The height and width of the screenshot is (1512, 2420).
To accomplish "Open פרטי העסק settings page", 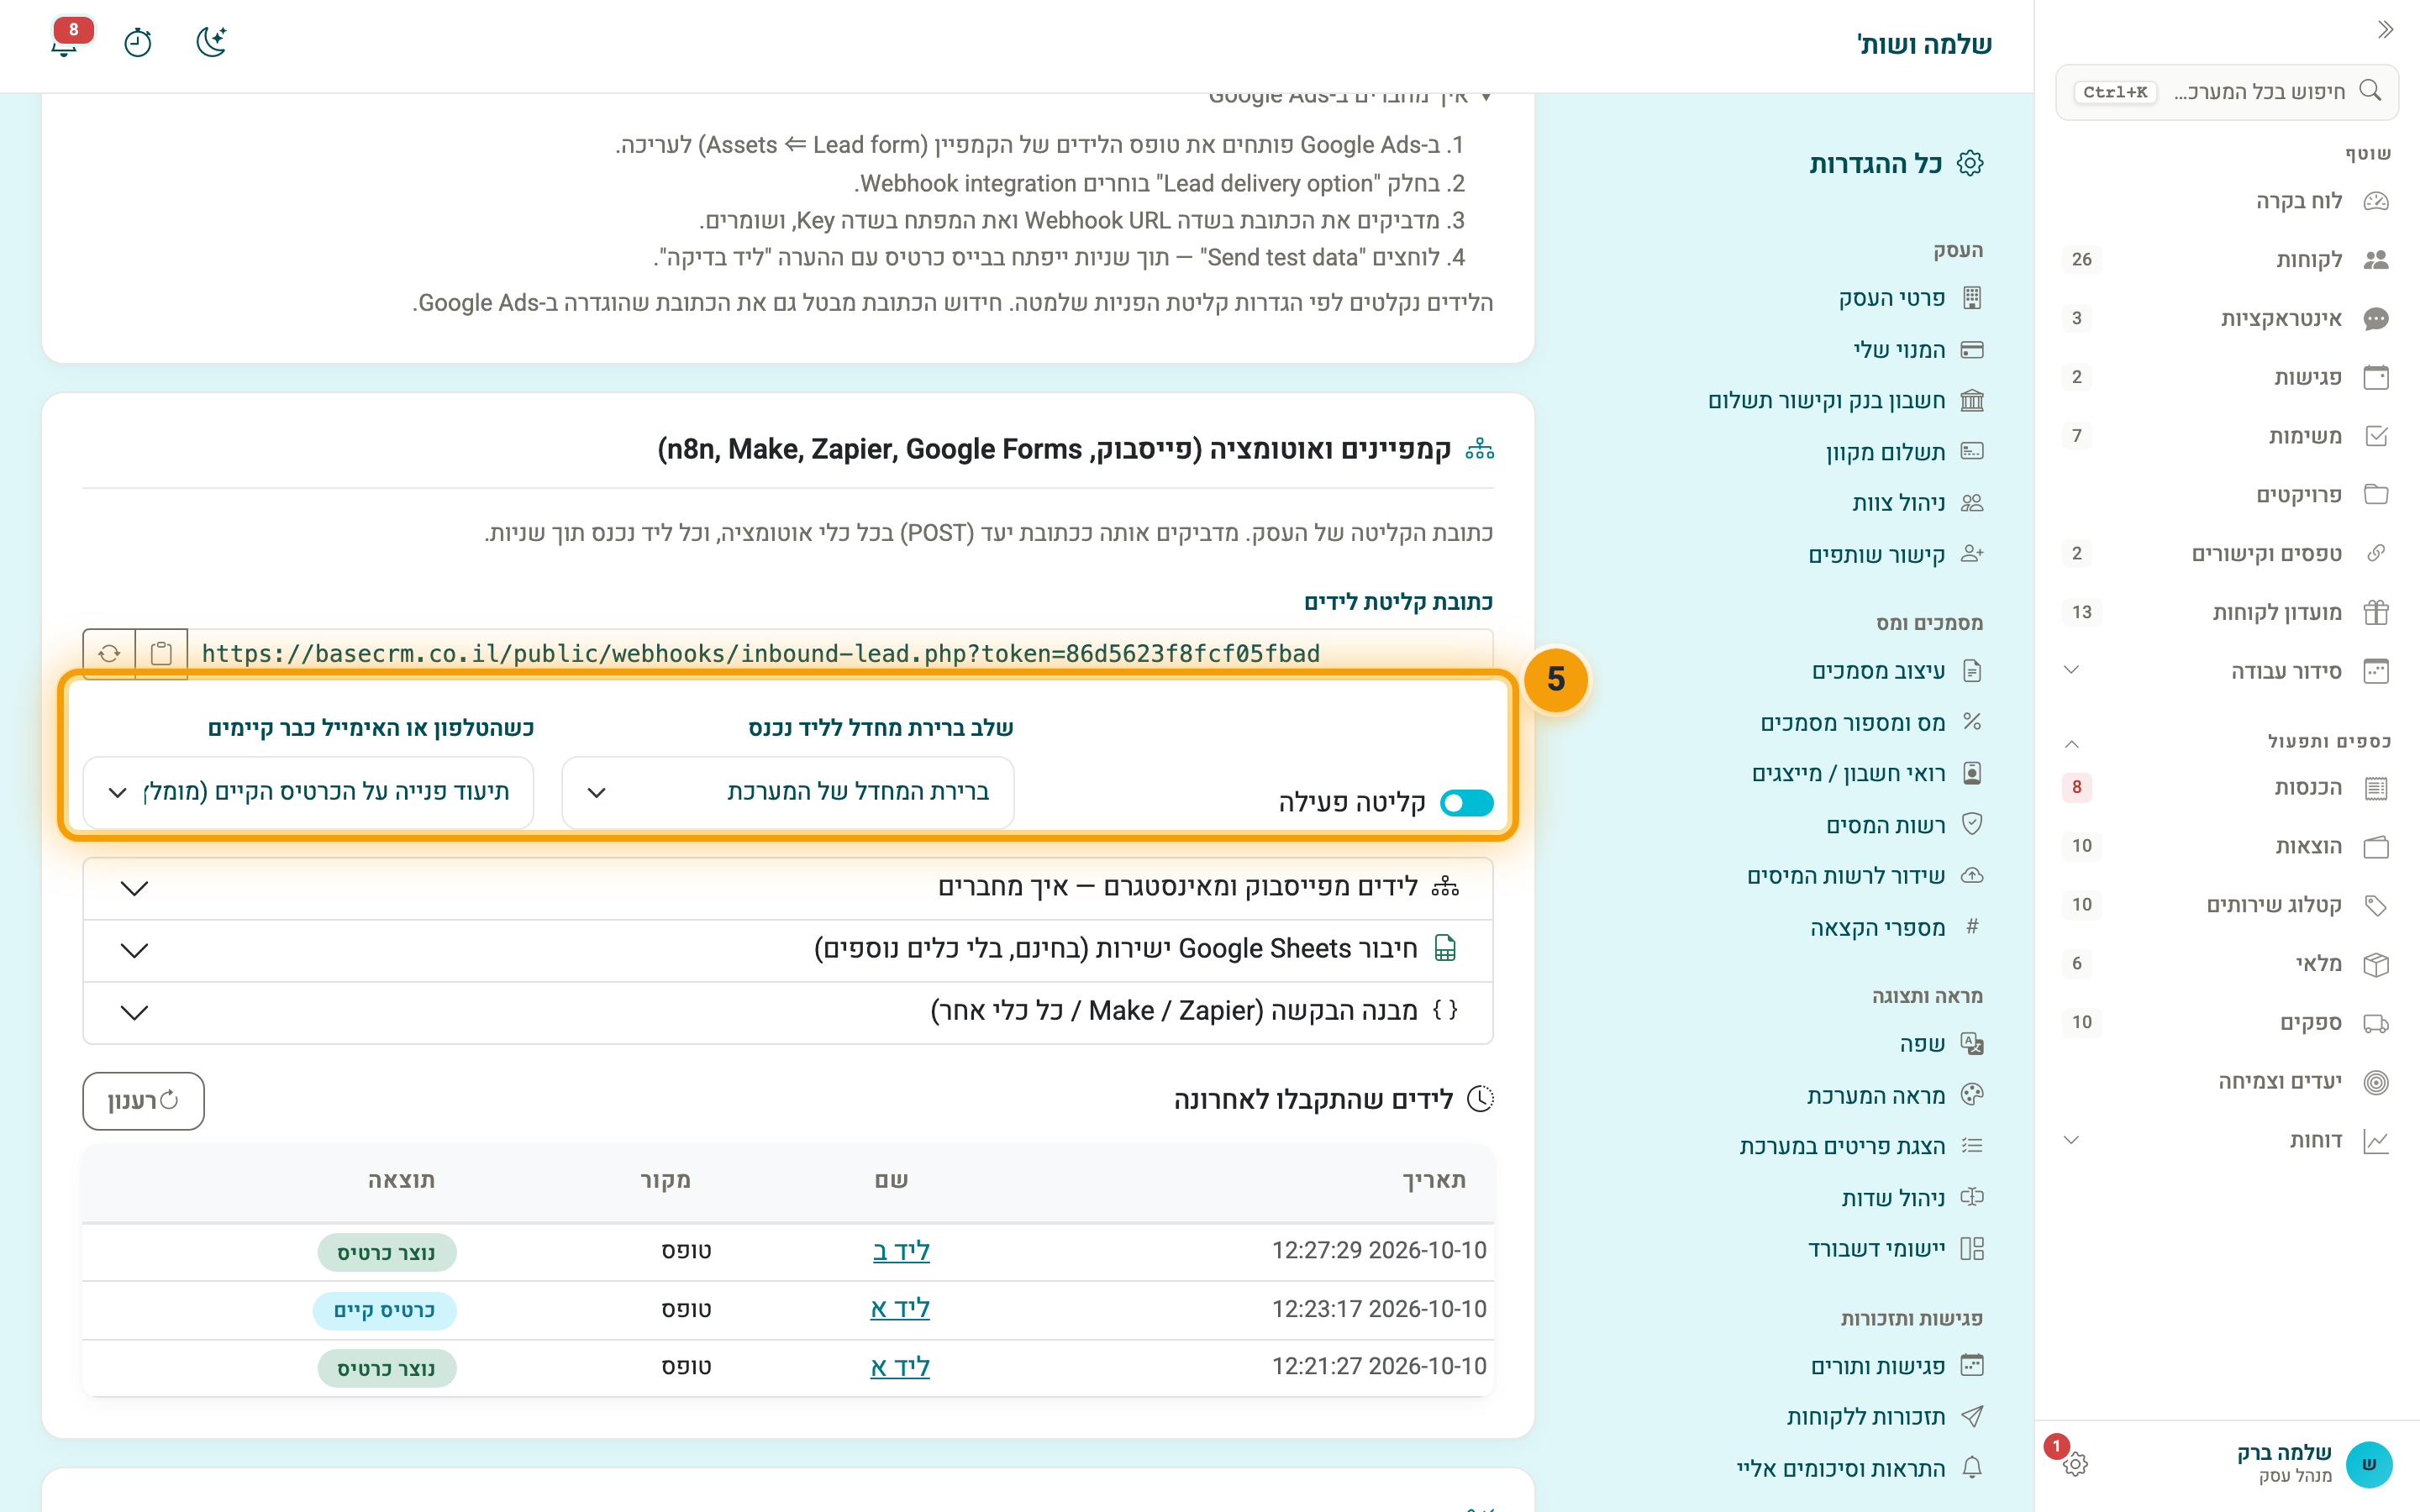I will pyautogui.click(x=1910, y=298).
